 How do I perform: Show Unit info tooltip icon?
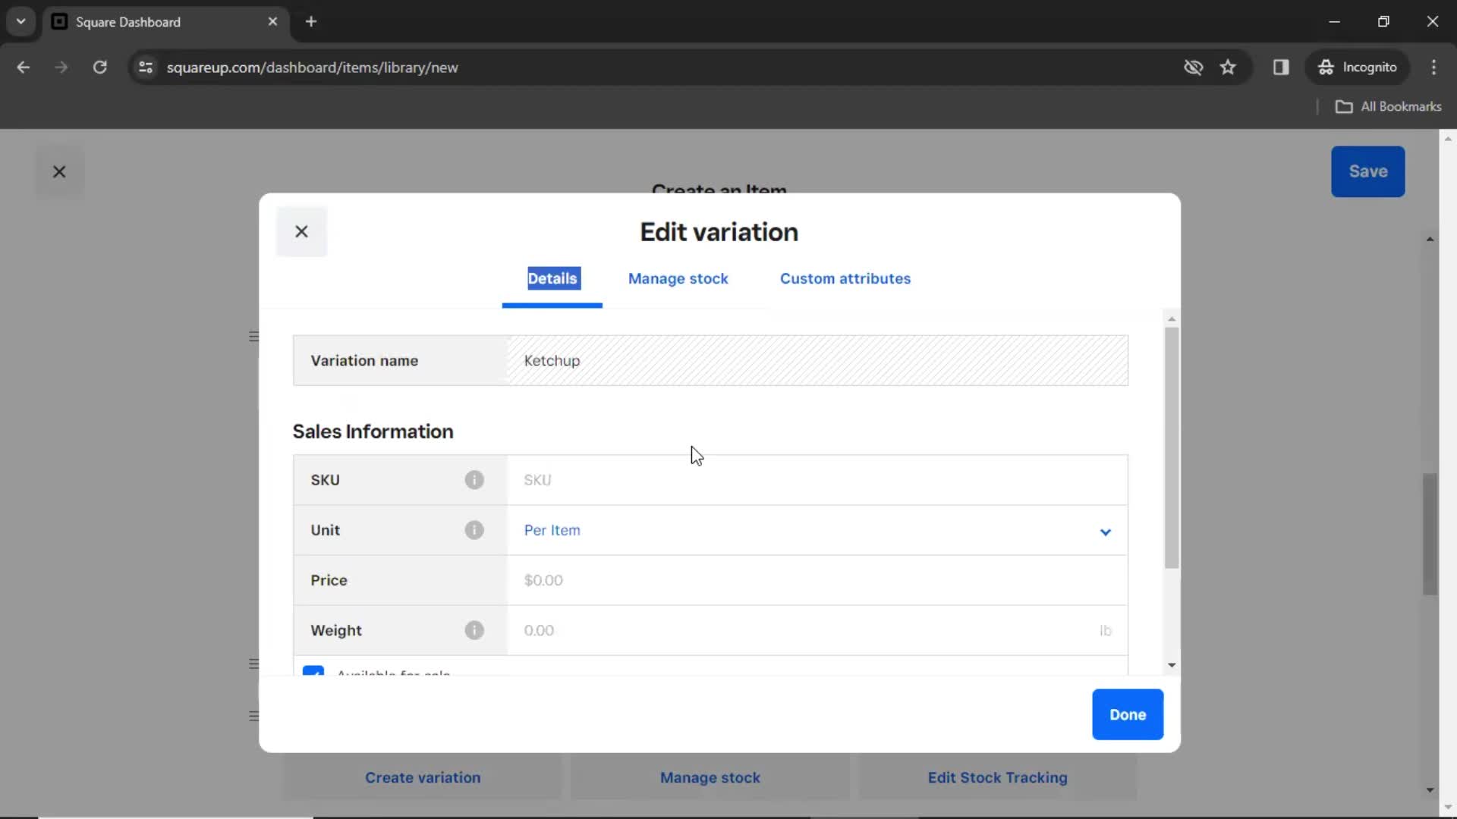pos(474,530)
